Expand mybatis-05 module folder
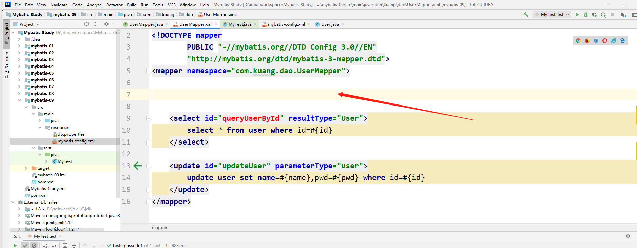637x248 pixels. tap(19, 73)
